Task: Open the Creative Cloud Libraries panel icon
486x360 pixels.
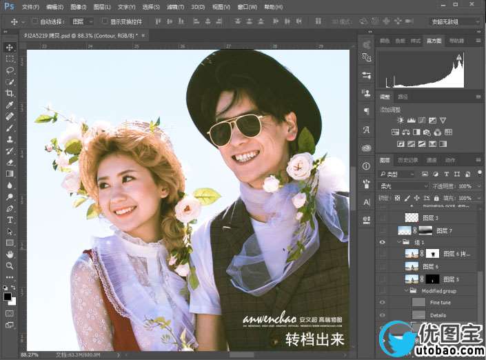Action: pyautogui.click(x=366, y=148)
